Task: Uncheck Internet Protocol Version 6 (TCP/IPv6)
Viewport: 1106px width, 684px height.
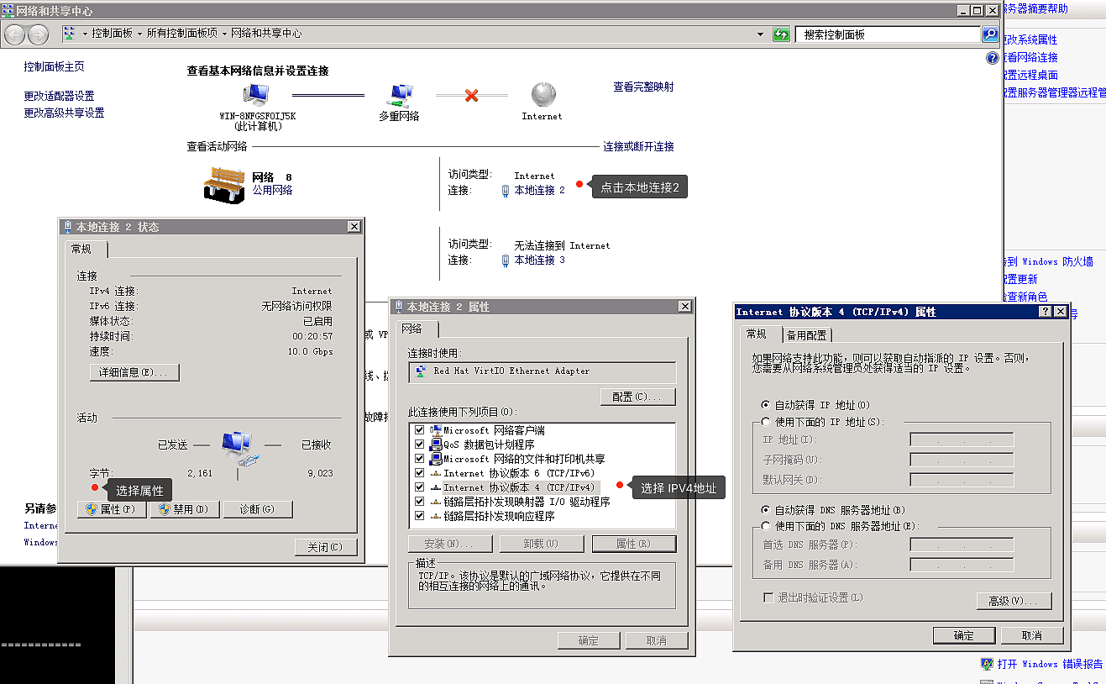Action: pyautogui.click(x=420, y=473)
